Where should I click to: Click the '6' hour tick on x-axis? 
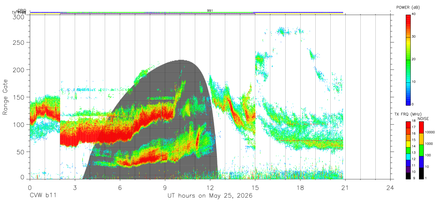pyautogui.click(x=120, y=187)
